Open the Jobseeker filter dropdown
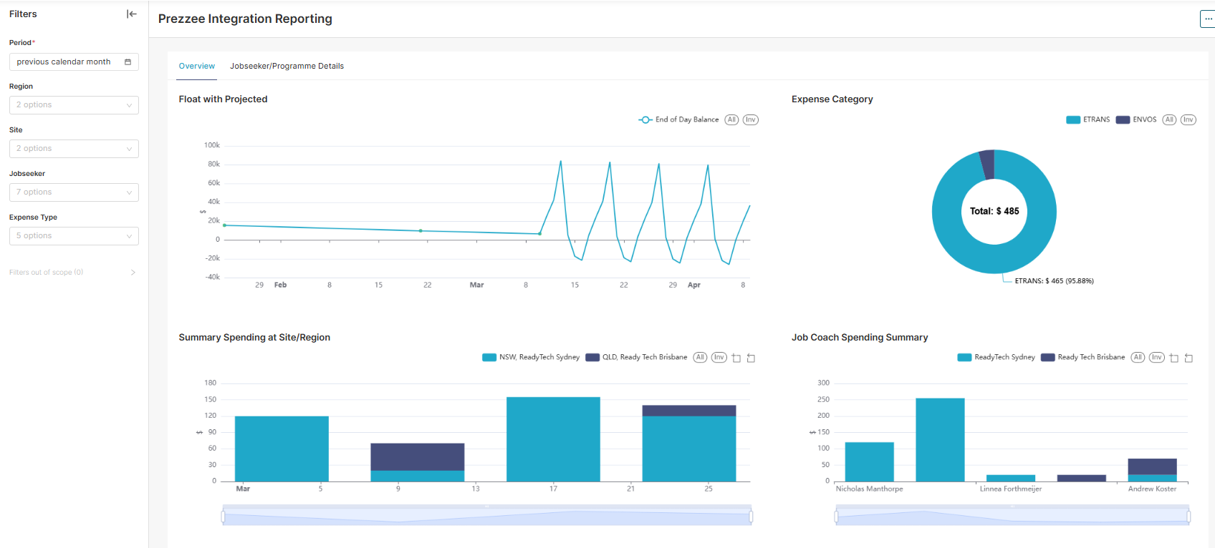Screen dimensions: 1215x548 point(74,192)
